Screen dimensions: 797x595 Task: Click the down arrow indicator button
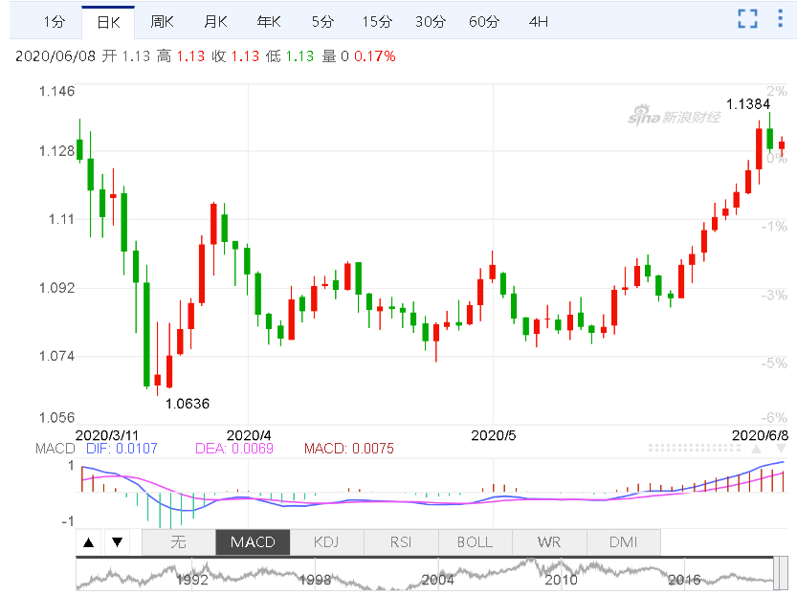click(x=118, y=542)
